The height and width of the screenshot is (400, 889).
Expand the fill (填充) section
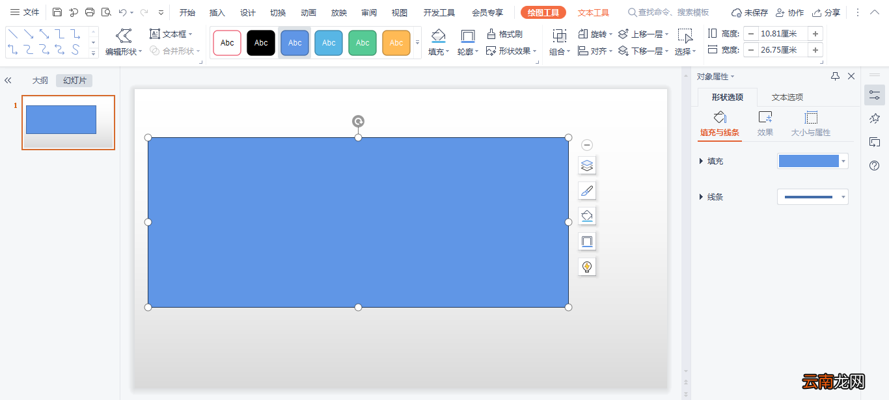702,161
